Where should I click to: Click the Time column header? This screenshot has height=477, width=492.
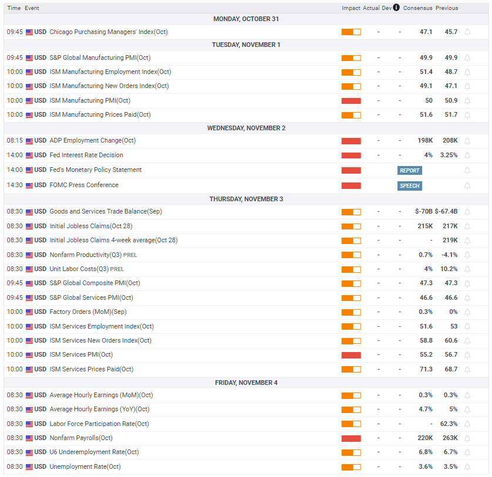pos(14,8)
